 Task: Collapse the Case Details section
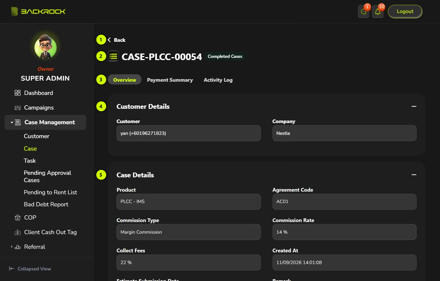(x=414, y=175)
